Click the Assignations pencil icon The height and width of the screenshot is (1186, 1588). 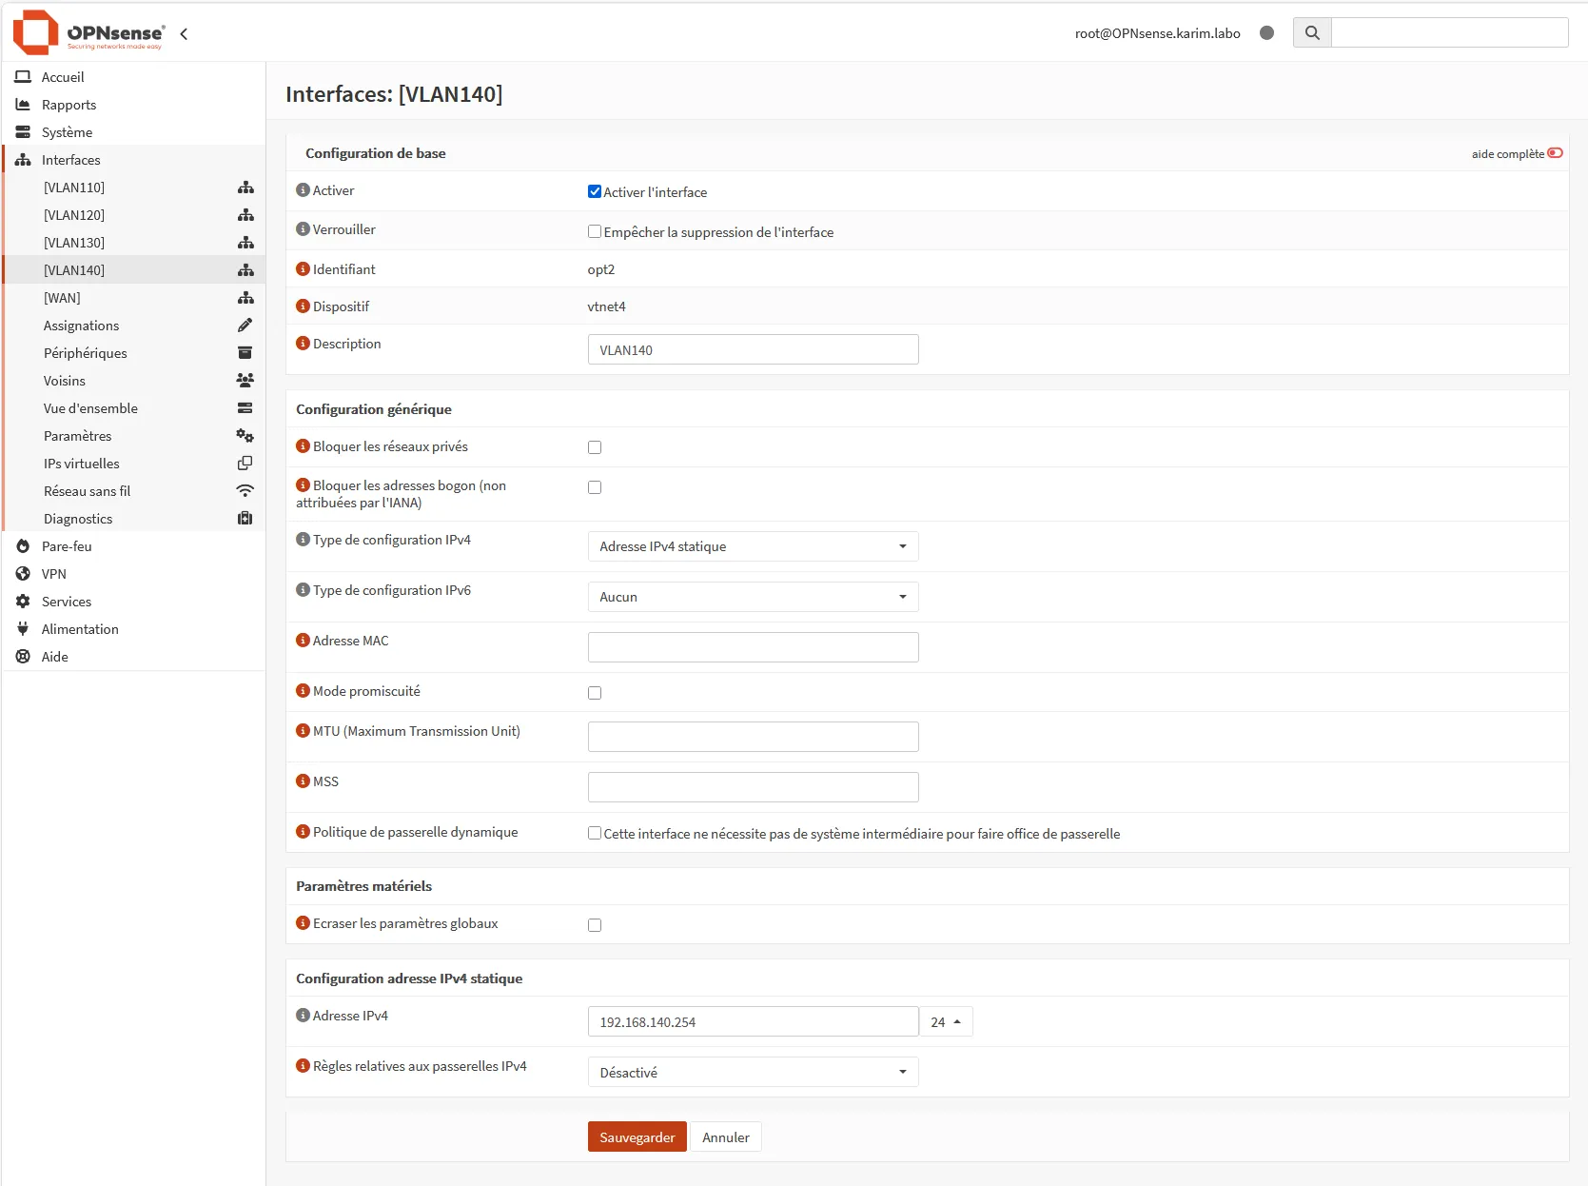245,326
